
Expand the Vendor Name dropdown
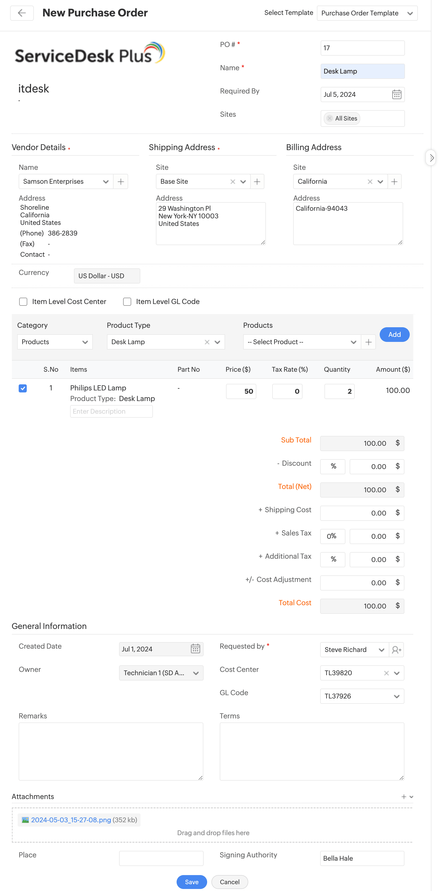[x=106, y=182]
